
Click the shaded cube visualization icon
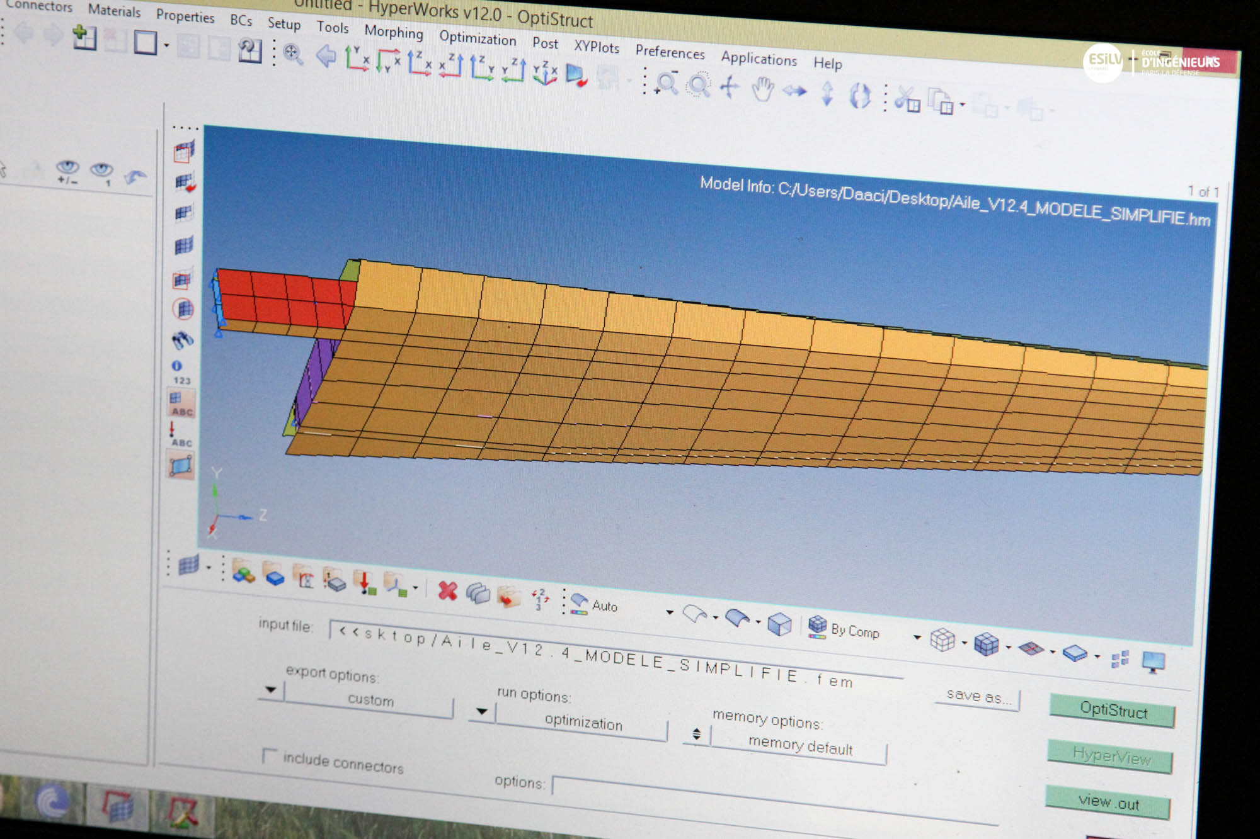point(779,624)
